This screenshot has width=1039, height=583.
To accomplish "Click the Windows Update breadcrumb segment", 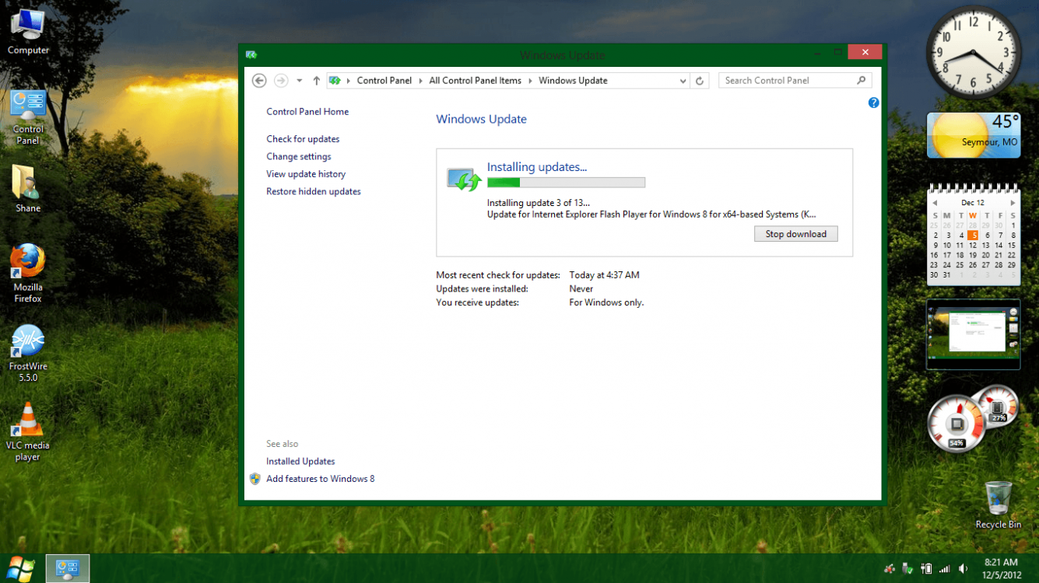I will (x=573, y=81).
